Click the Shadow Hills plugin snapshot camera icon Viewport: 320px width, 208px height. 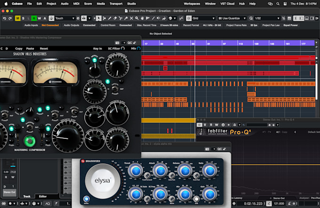tap(117, 43)
